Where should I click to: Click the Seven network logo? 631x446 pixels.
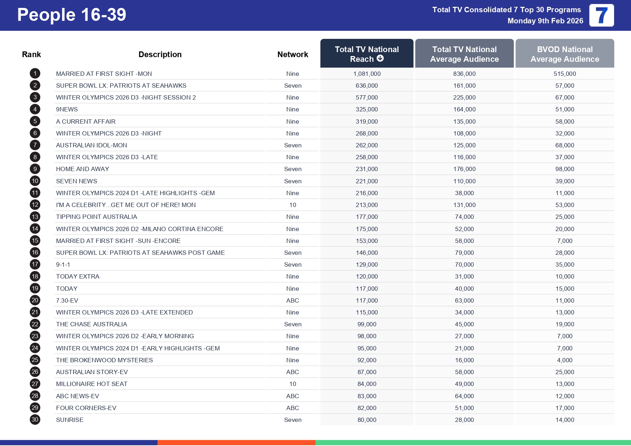(x=602, y=15)
